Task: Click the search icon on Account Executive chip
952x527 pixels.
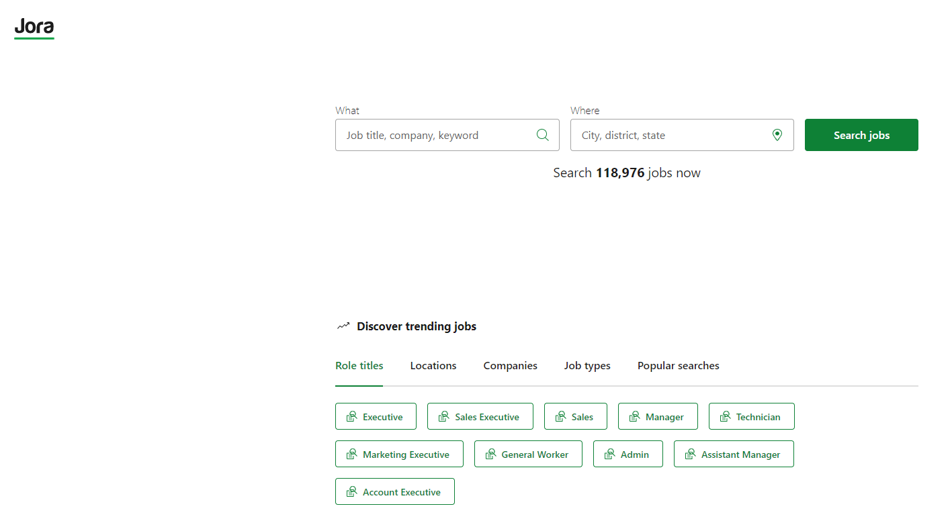Action: [x=351, y=492]
